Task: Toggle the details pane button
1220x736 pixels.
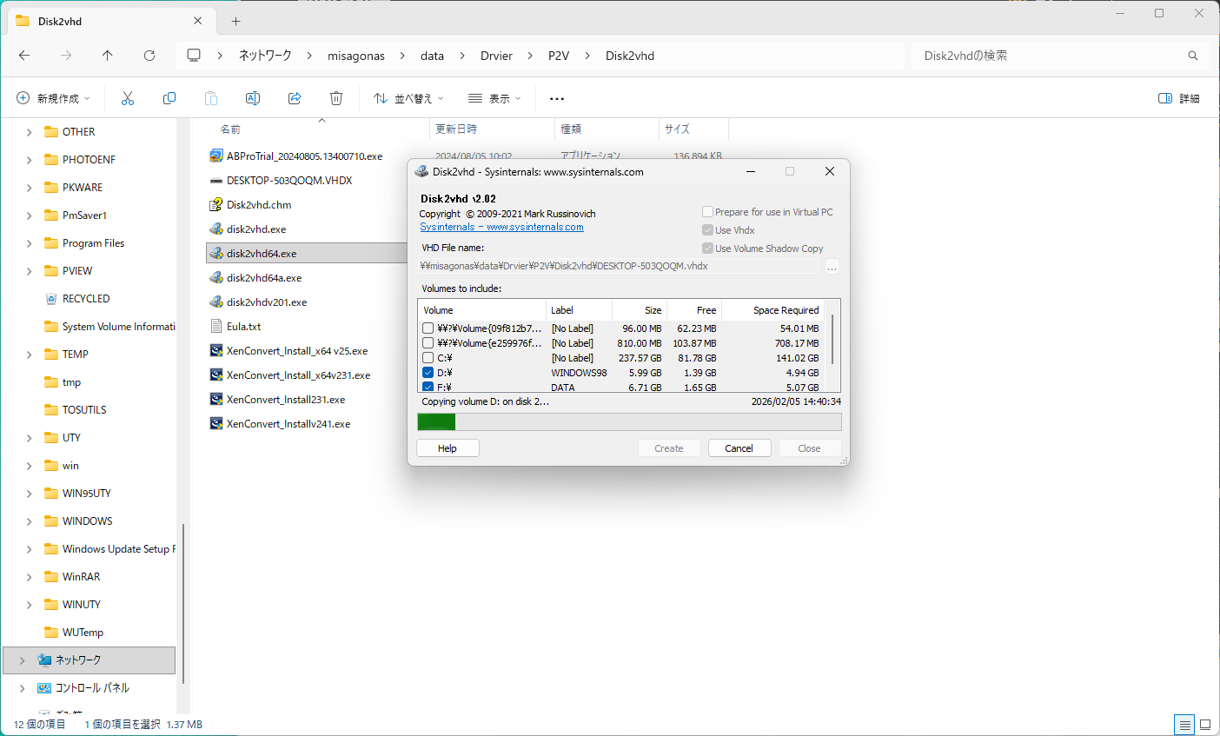Action: click(x=1179, y=98)
